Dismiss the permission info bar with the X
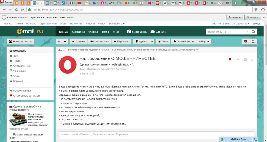The image size is (267, 142). click(264, 17)
